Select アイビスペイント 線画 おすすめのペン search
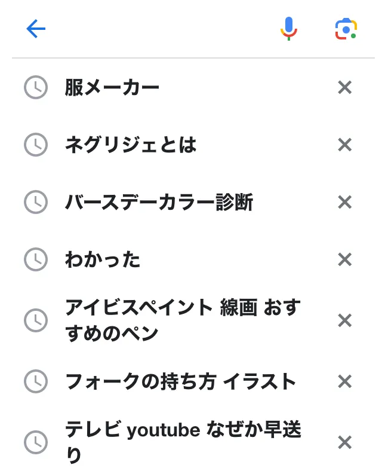The height and width of the screenshot is (471, 382). 183,320
